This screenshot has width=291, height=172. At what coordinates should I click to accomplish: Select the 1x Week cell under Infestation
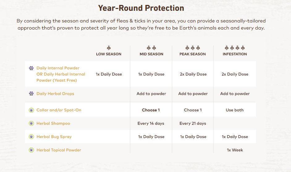coord(235,150)
